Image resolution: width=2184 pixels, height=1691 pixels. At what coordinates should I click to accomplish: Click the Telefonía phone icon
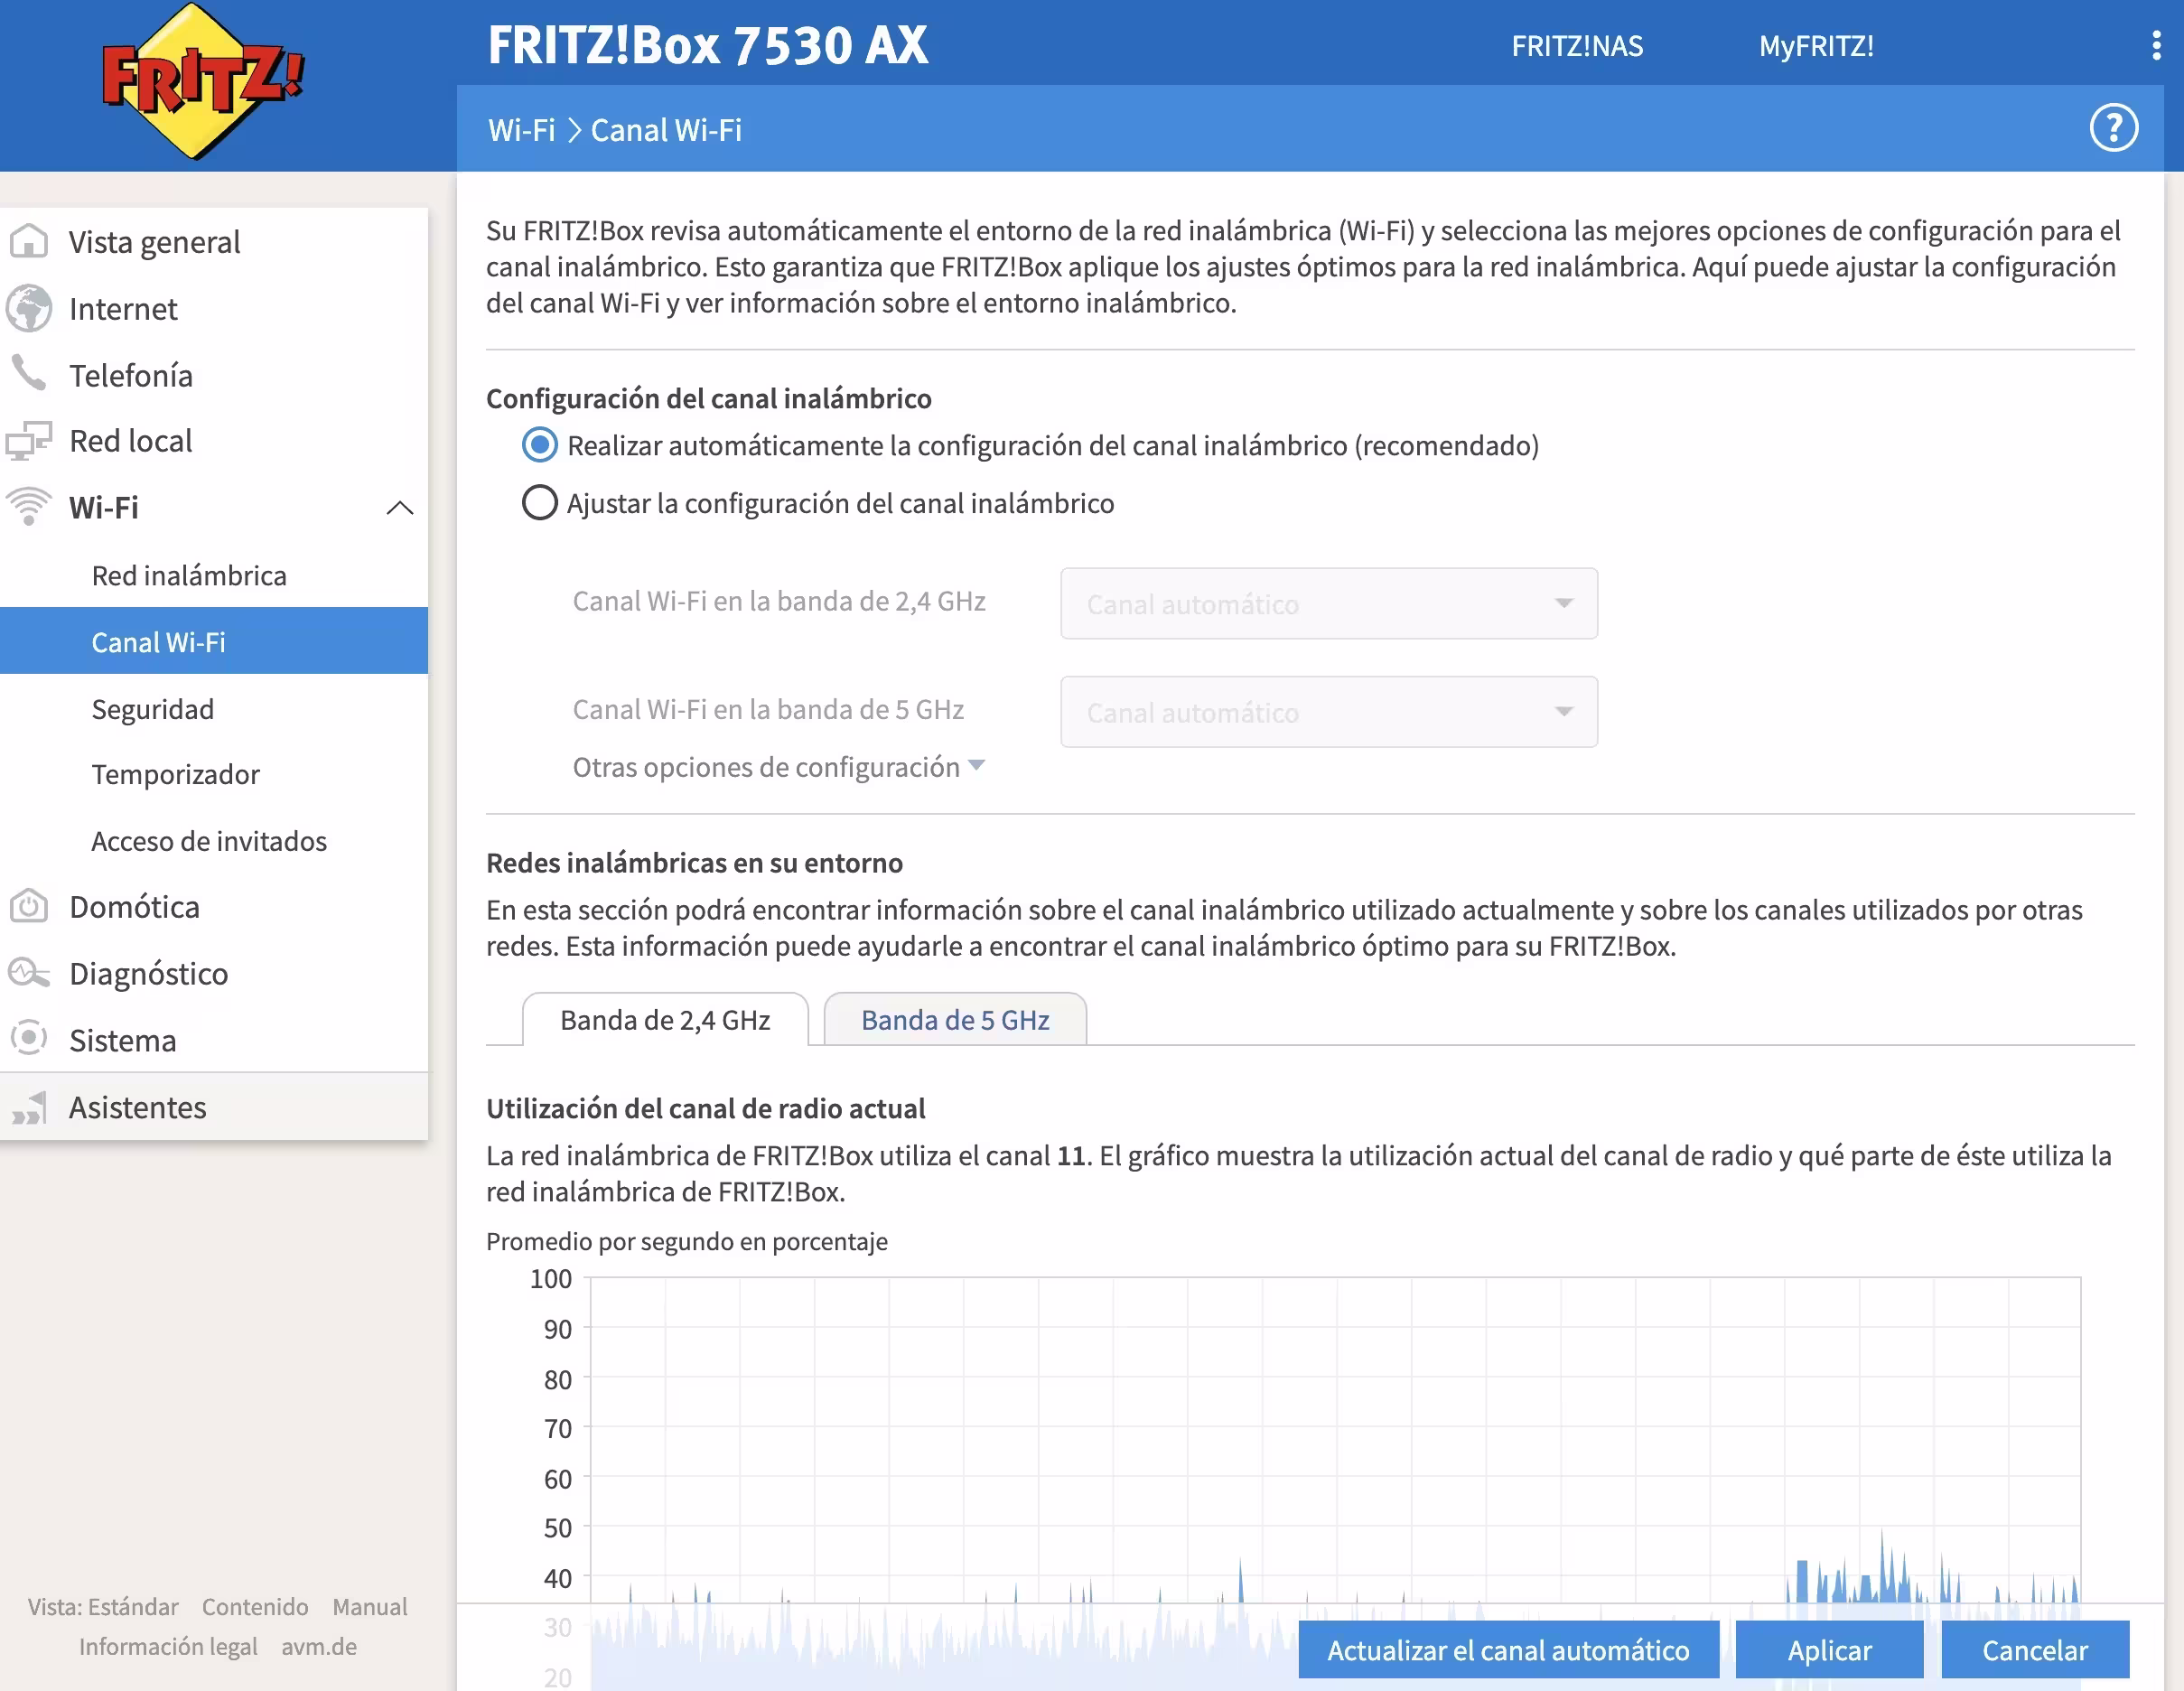click(x=29, y=373)
